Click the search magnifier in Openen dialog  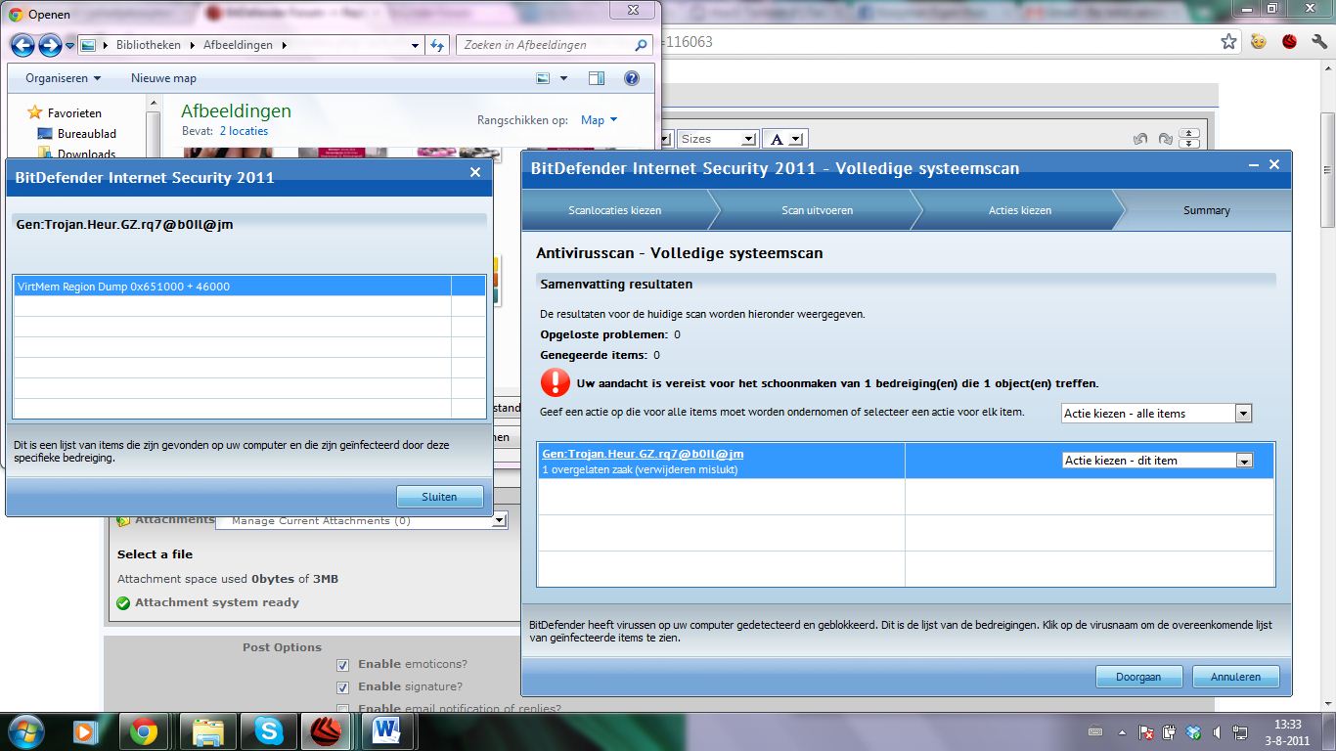[641, 45]
